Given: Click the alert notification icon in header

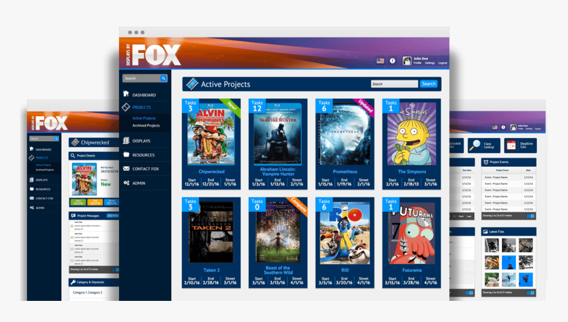Looking at the screenshot, I should point(392,61).
